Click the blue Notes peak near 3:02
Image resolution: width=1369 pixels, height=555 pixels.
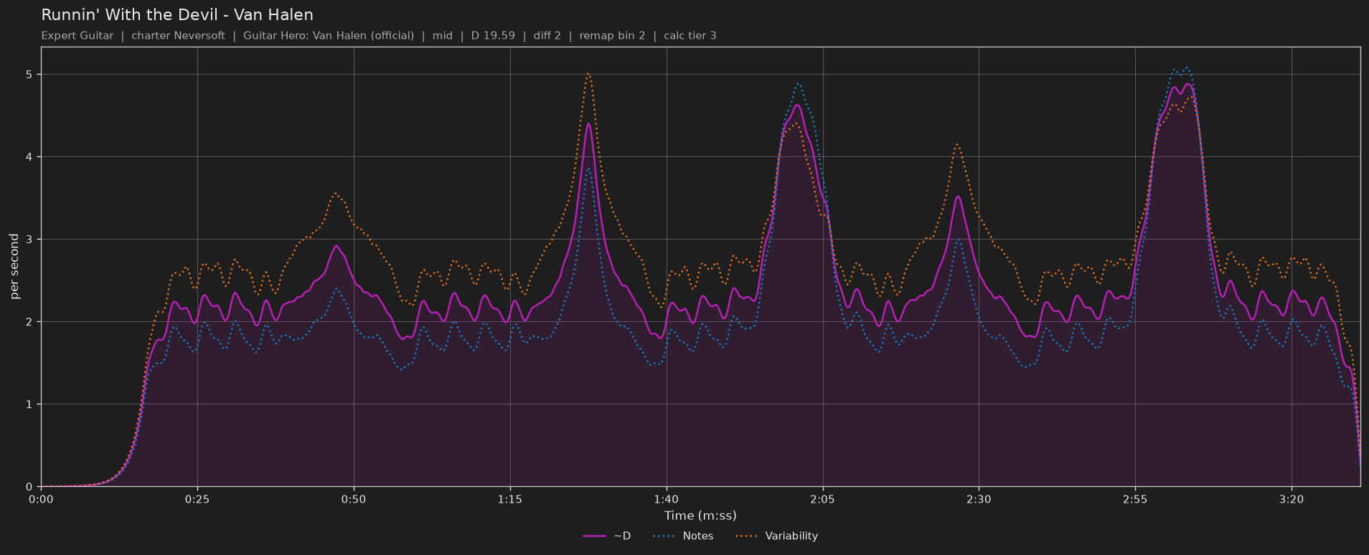pos(1187,68)
